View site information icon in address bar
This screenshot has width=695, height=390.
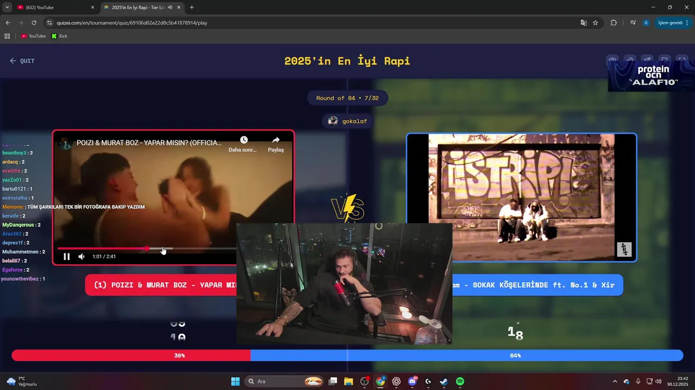coord(50,23)
